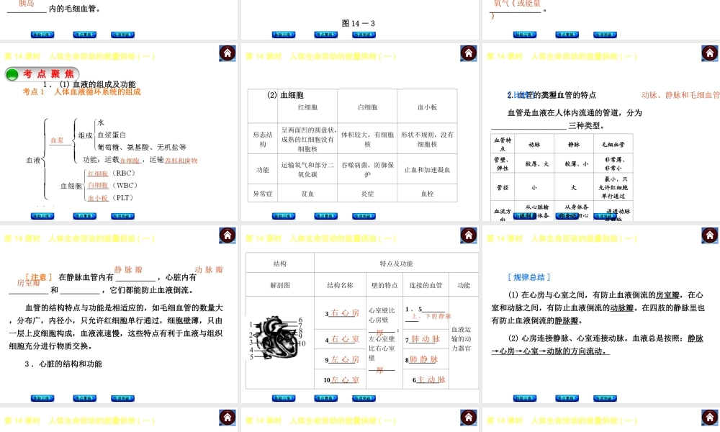Image resolution: width=720 pixels, height=432 pixels.
Task: Click the middle blue button on the [注意] slide
Action: (84, 398)
